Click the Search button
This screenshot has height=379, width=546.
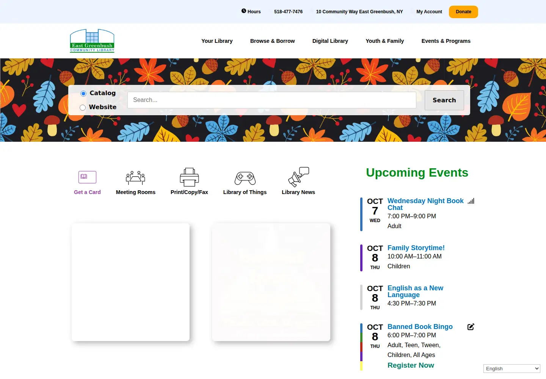[444, 100]
